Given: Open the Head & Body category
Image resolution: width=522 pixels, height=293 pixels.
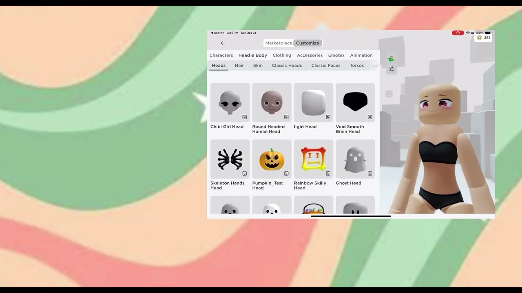Looking at the screenshot, I should [x=252, y=55].
